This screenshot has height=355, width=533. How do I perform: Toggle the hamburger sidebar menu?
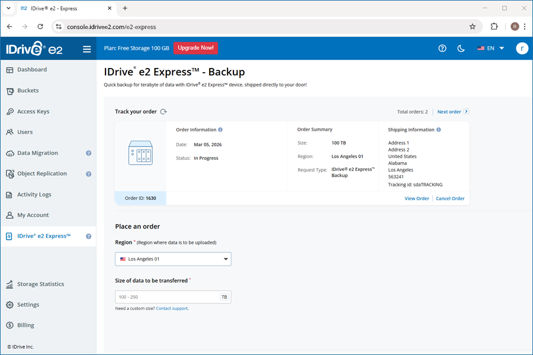[86, 49]
